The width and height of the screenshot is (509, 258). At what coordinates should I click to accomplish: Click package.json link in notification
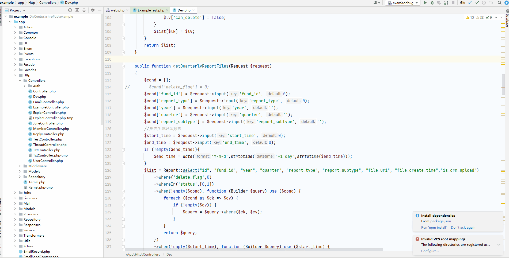440,221
